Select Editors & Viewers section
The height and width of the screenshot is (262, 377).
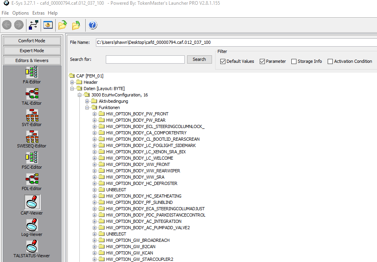[32, 60]
